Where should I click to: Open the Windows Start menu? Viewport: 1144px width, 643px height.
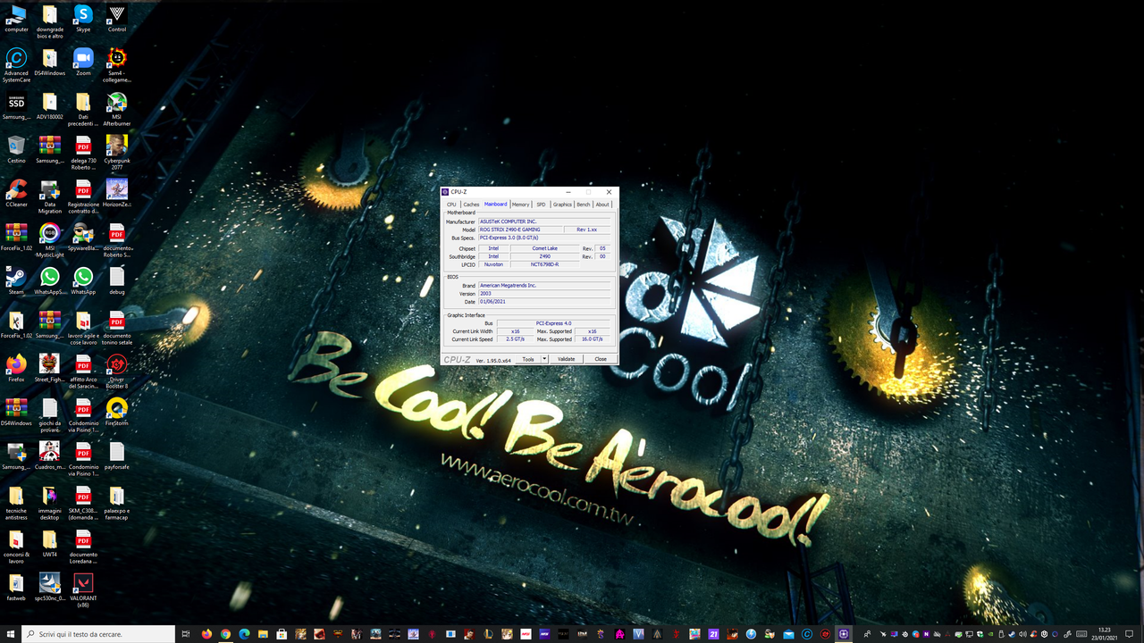point(9,634)
